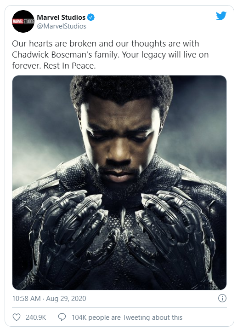Open the Marvel Studios display name

click(x=61, y=17)
